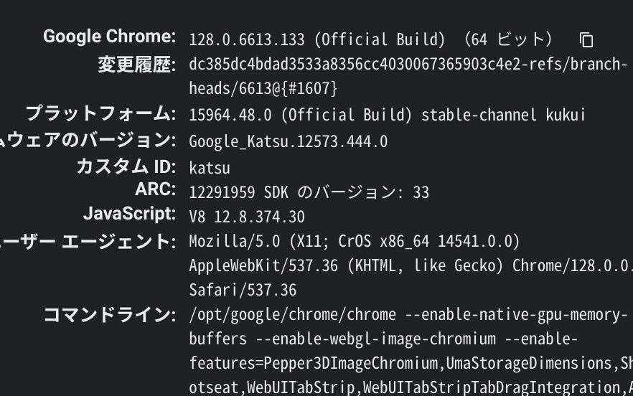Click the /opt/google/chrome/chrome command line path
633x396 pixels.
[292, 315]
